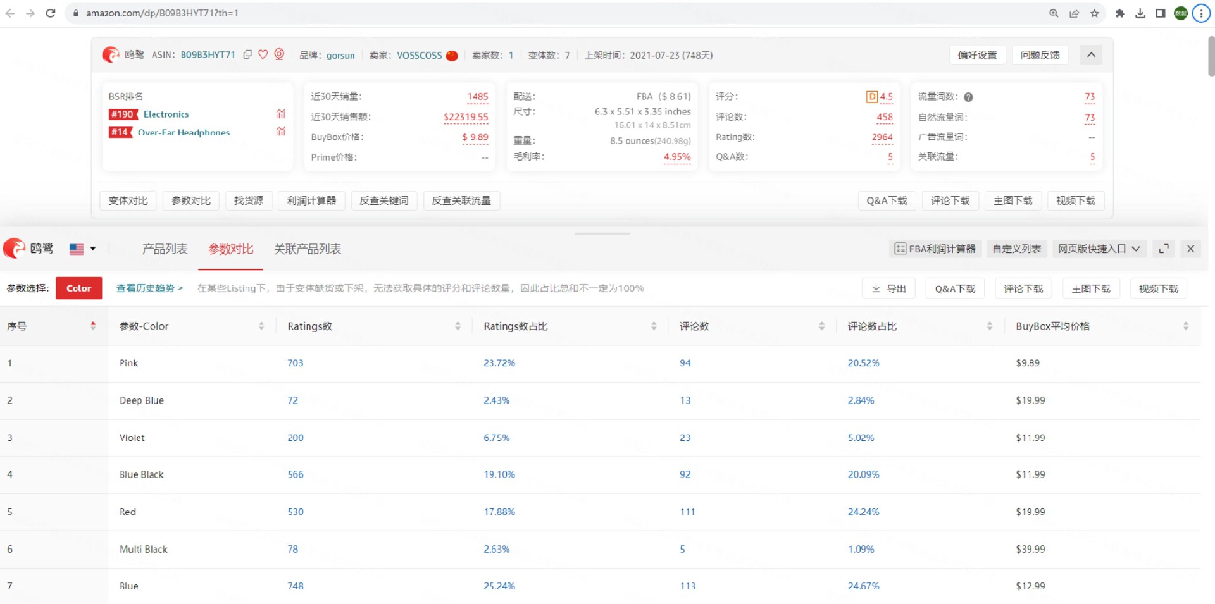Sort by the BuyBox平均价格 column

(1186, 326)
